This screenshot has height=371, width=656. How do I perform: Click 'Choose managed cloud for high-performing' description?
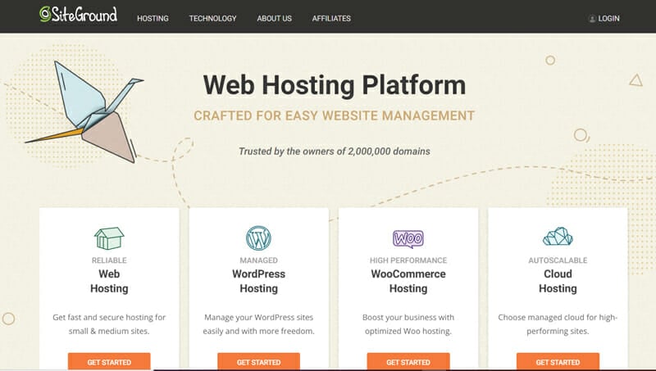tap(558, 324)
